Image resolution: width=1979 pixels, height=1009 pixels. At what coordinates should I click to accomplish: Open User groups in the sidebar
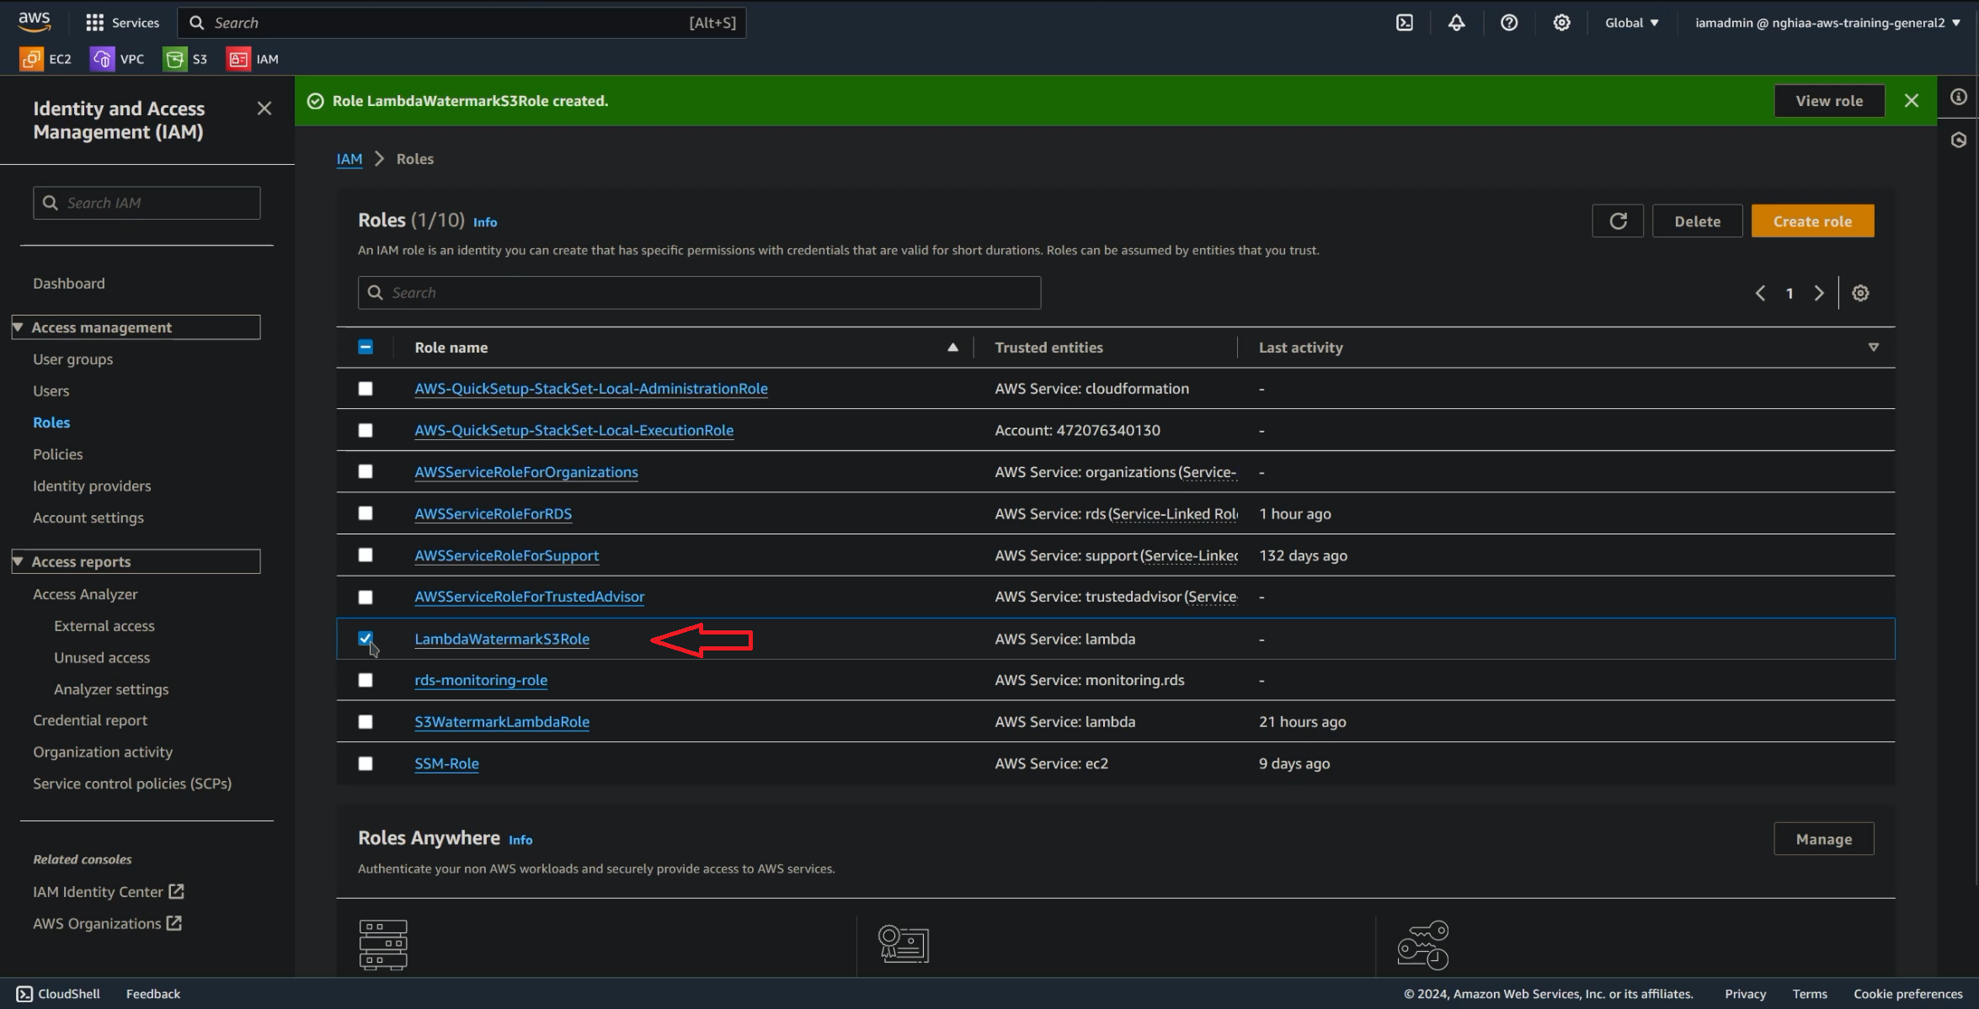(72, 359)
